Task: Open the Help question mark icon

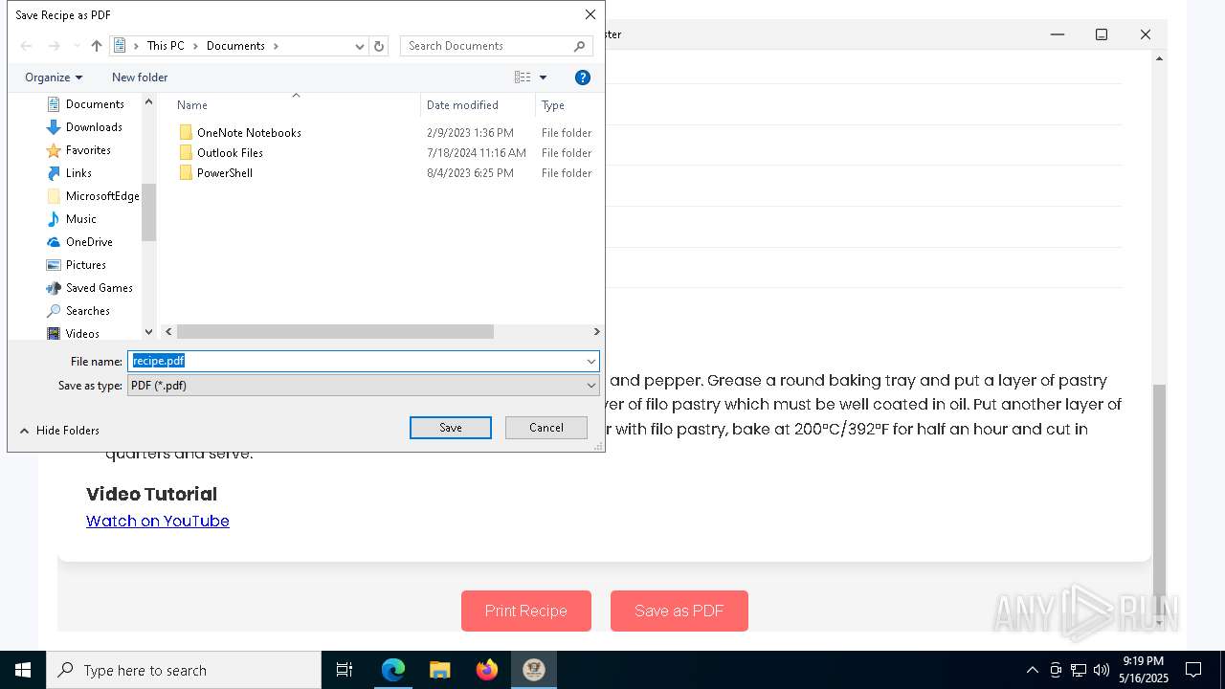Action: [x=582, y=78]
